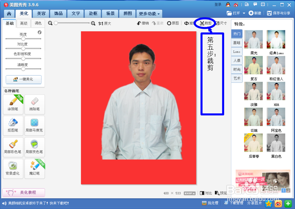
Task: Open the 魔幻笔 magic pen tool
Action: pyautogui.click(x=35, y=169)
